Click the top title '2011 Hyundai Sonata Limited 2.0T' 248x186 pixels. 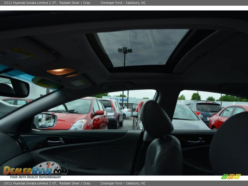point(30,3)
